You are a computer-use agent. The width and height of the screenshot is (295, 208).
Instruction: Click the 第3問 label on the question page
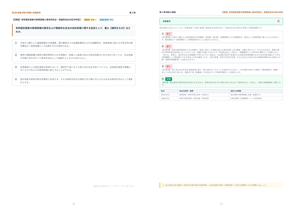click(x=133, y=13)
